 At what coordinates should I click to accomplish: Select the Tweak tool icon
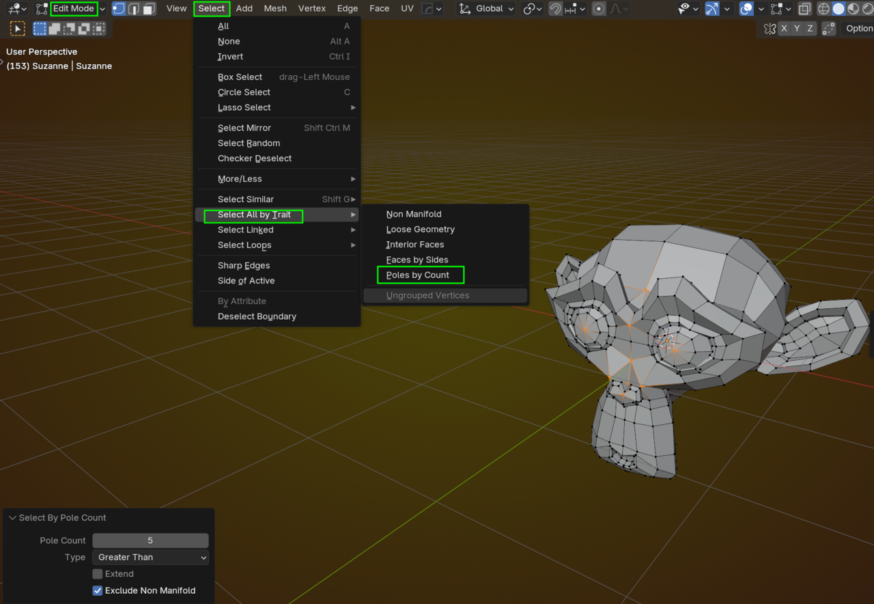pyautogui.click(x=18, y=29)
